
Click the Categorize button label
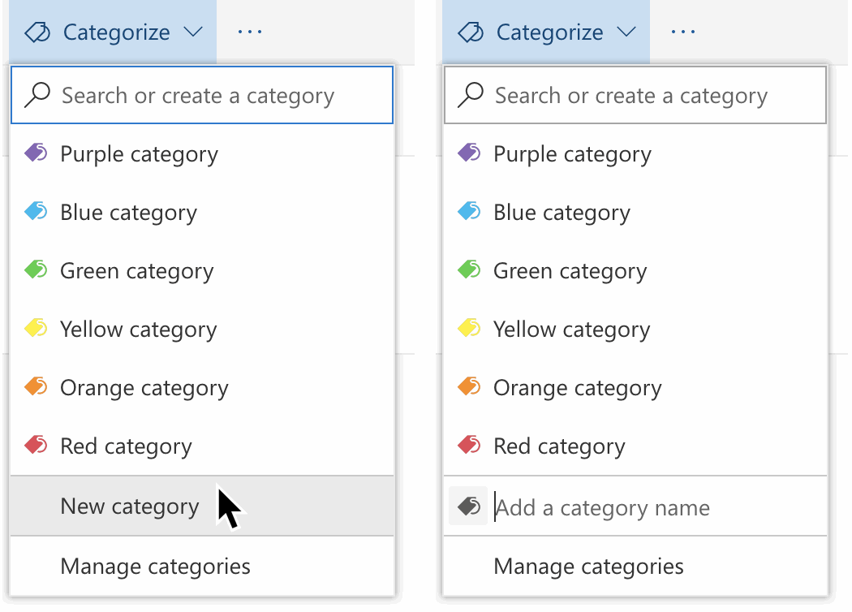click(116, 32)
